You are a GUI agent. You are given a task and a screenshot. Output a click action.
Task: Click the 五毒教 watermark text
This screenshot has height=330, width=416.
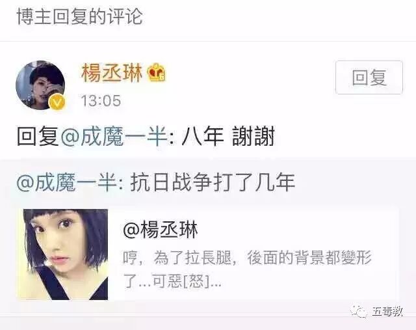pos(387,311)
